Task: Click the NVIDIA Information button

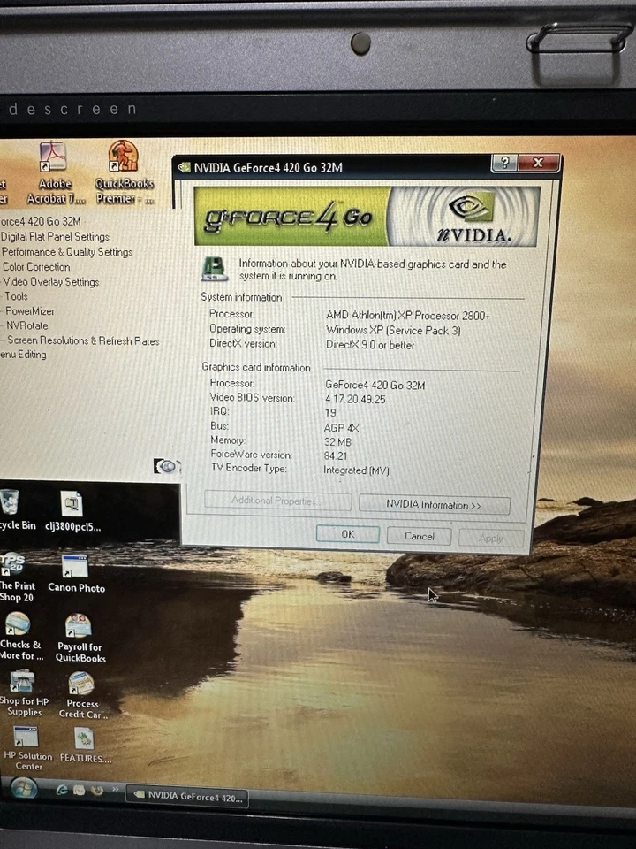Action: coord(434,505)
